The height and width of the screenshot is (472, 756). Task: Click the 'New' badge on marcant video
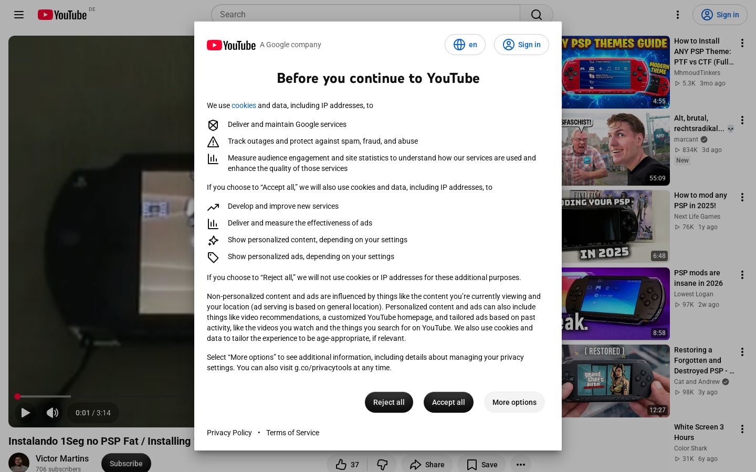pos(682,160)
